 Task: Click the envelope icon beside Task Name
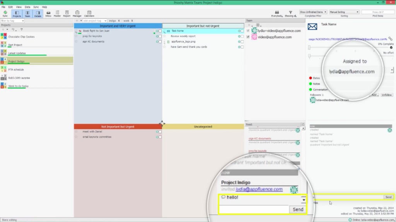(312, 27)
